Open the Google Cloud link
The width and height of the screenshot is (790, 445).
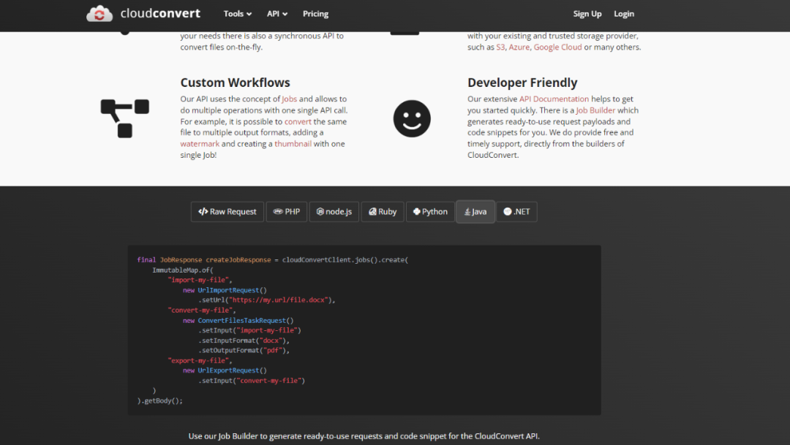(x=557, y=47)
